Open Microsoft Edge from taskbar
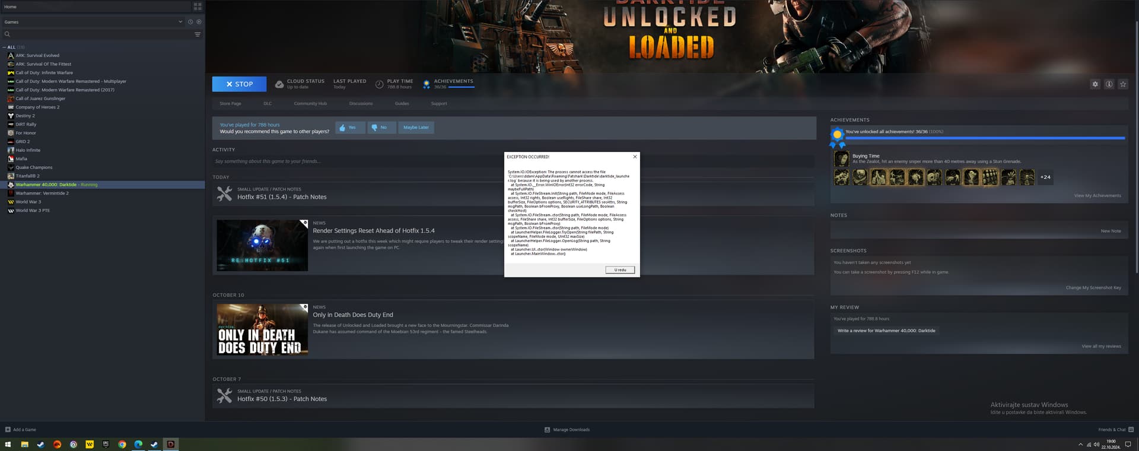Image resolution: width=1139 pixels, height=451 pixels. click(138, 444)
